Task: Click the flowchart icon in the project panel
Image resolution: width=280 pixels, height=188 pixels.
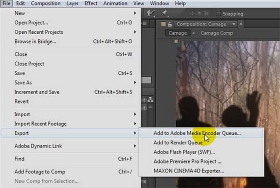Action: click(x=150, y=99)
